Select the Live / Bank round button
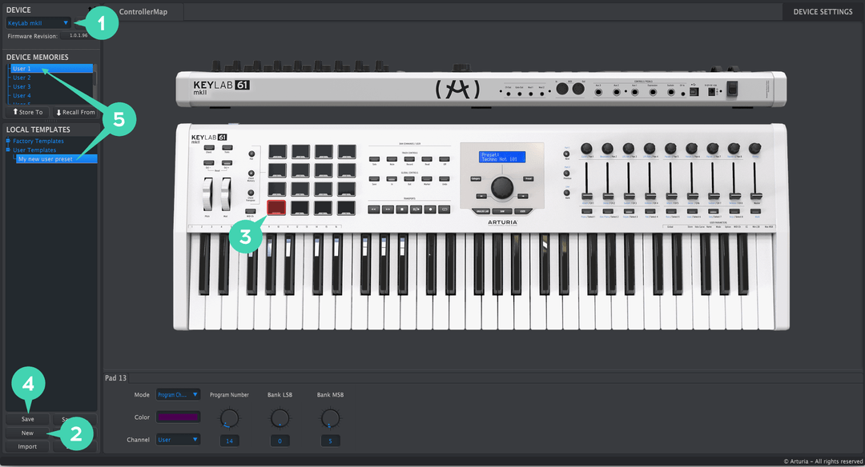Screen dimensions: 865x467 [x=566, y=193]
